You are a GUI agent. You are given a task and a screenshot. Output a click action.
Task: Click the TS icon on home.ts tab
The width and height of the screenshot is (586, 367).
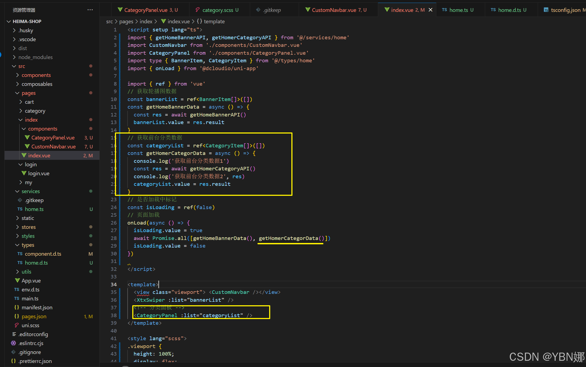pos(444,10)
